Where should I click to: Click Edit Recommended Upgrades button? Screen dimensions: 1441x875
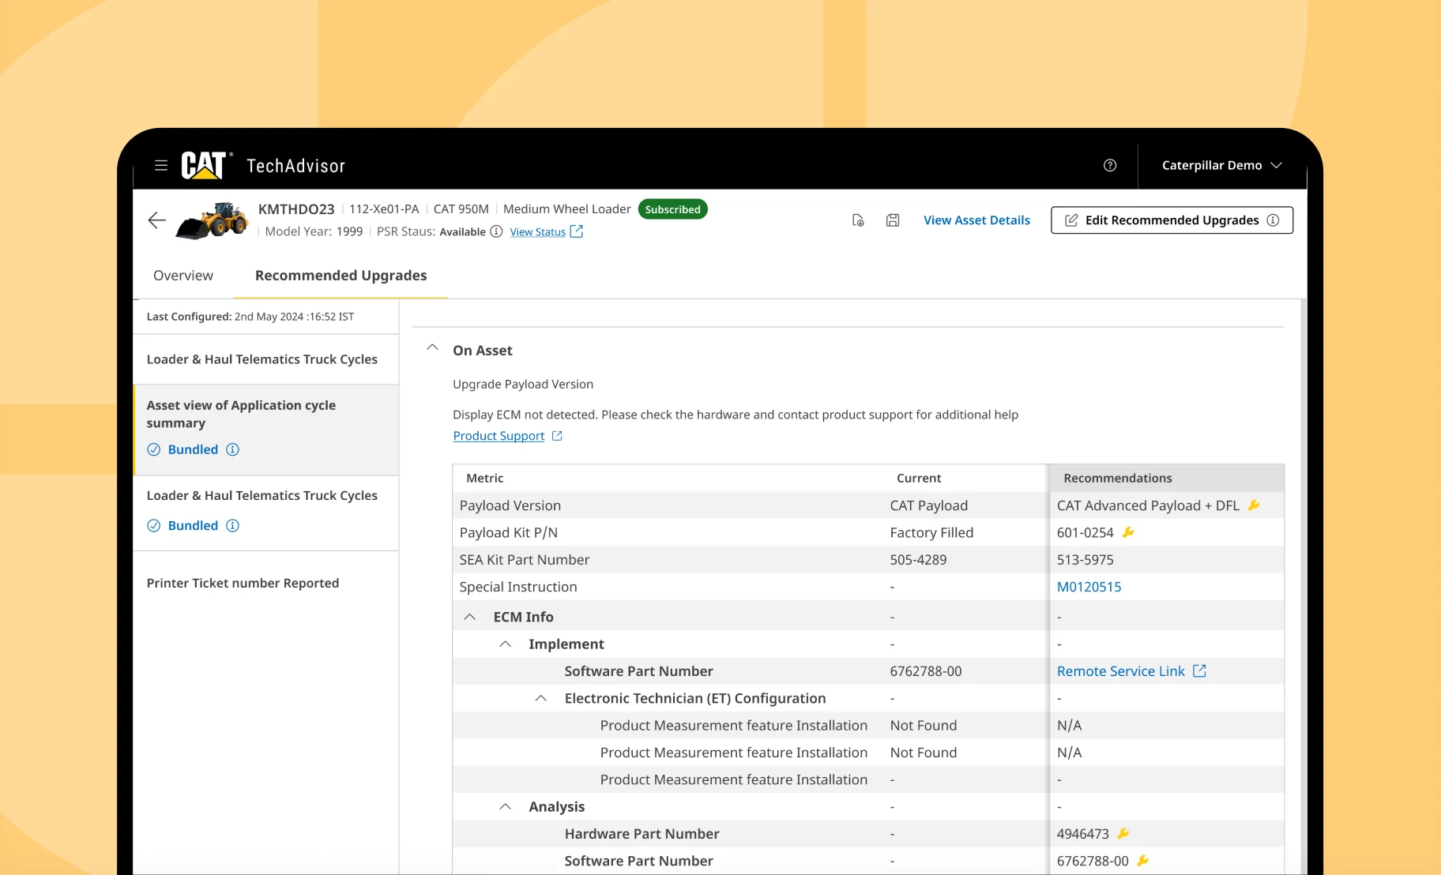click(1172, 220)
